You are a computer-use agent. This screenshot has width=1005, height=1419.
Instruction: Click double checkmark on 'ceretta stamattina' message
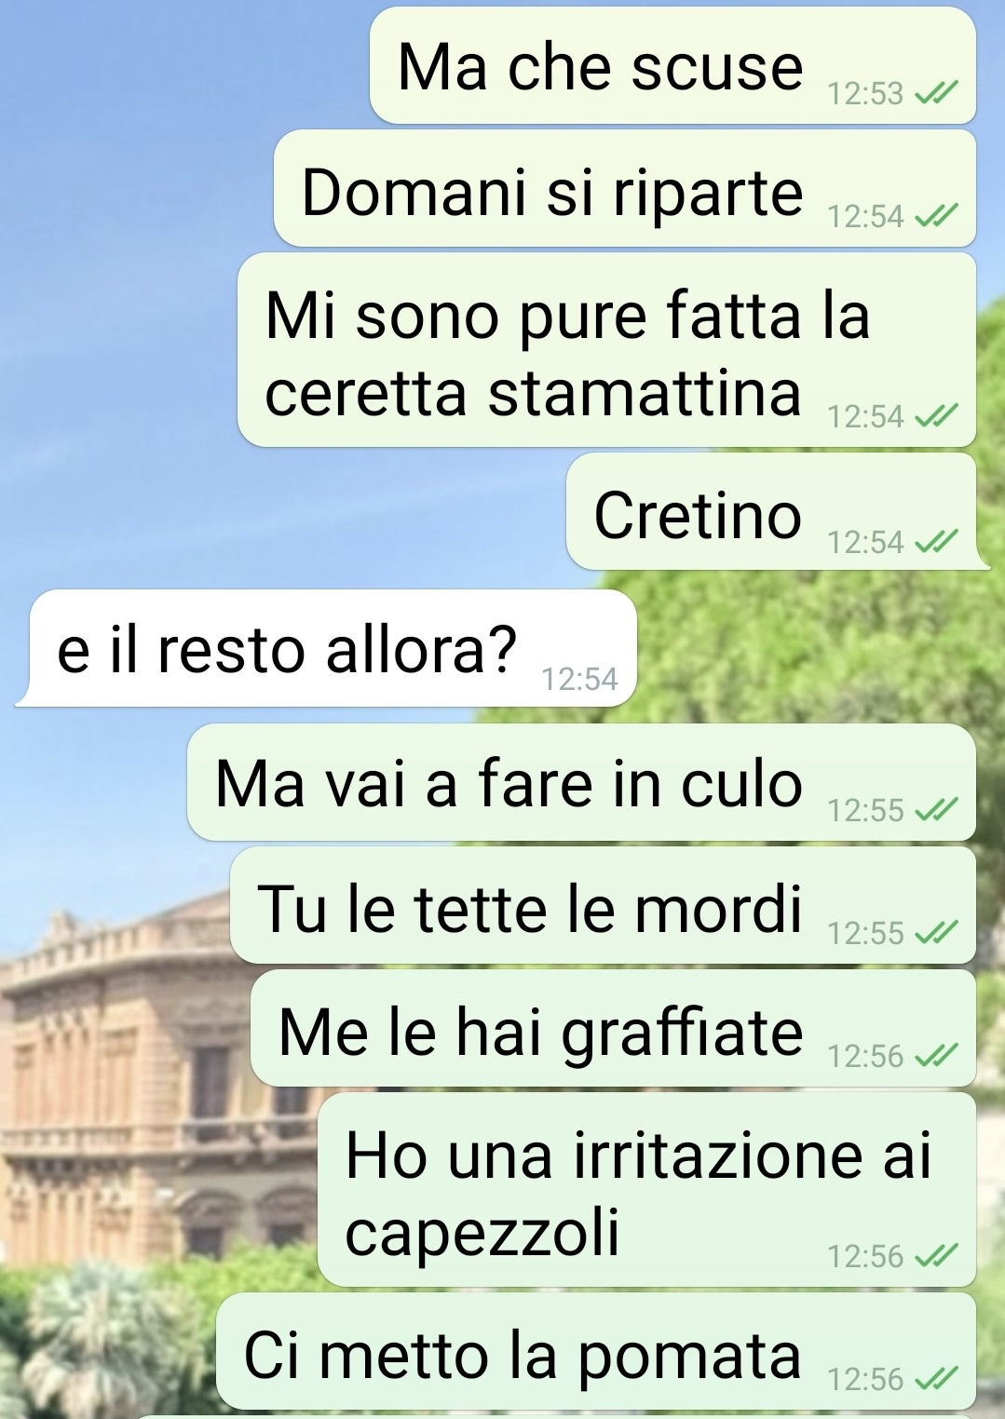coord(936,416)
